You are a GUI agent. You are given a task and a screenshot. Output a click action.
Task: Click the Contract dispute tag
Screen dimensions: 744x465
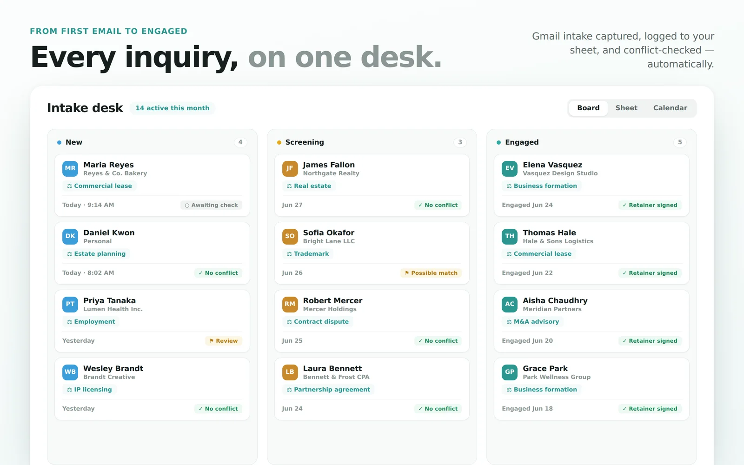318,322
